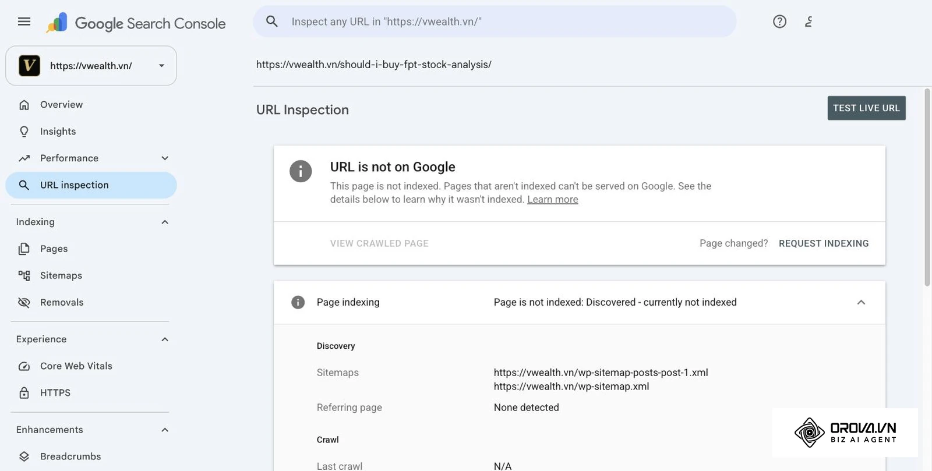Viewport: 932px width, 471px height.
Task: Click the https://vwealth.vn/wp-sitemap.xml sitemap URL
Action: click(x=571, y=387)
